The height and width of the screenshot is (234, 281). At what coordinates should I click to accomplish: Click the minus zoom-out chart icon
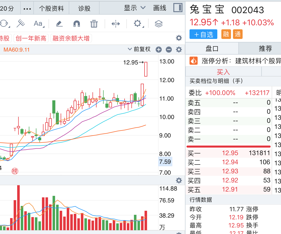point(169,50)
